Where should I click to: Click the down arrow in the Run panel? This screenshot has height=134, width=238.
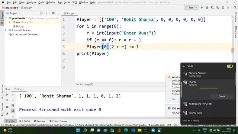coord(13,100)
